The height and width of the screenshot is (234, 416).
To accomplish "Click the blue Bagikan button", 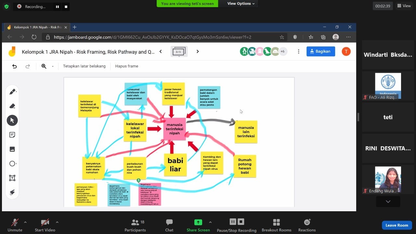I will pyautogui.click(x=320, y=51).
